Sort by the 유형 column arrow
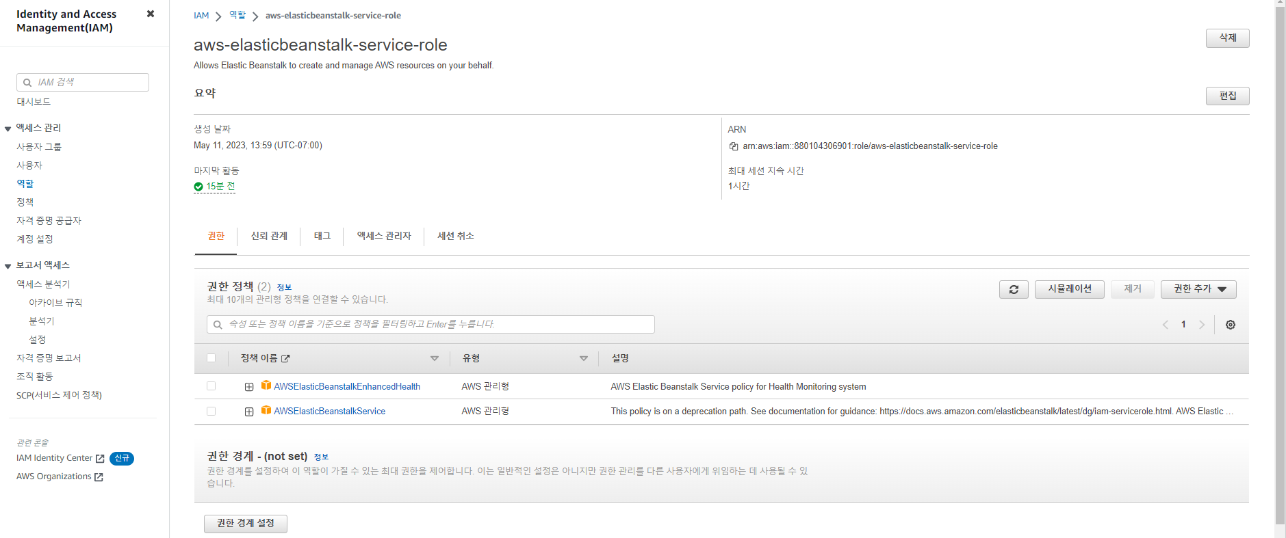 (x=583, y=359)
